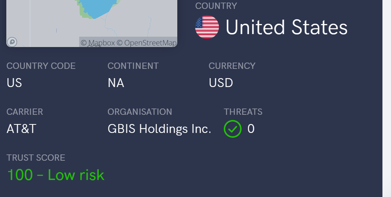Click the TRUST SCORE label

[x=36, y=158]
